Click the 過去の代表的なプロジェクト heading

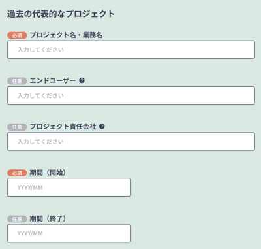[61, 14]
